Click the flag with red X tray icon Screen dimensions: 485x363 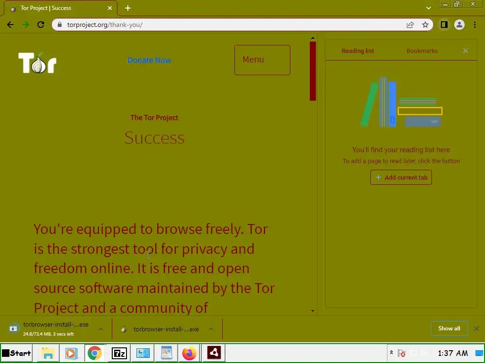pyautogui.click(x=402, y=353)
